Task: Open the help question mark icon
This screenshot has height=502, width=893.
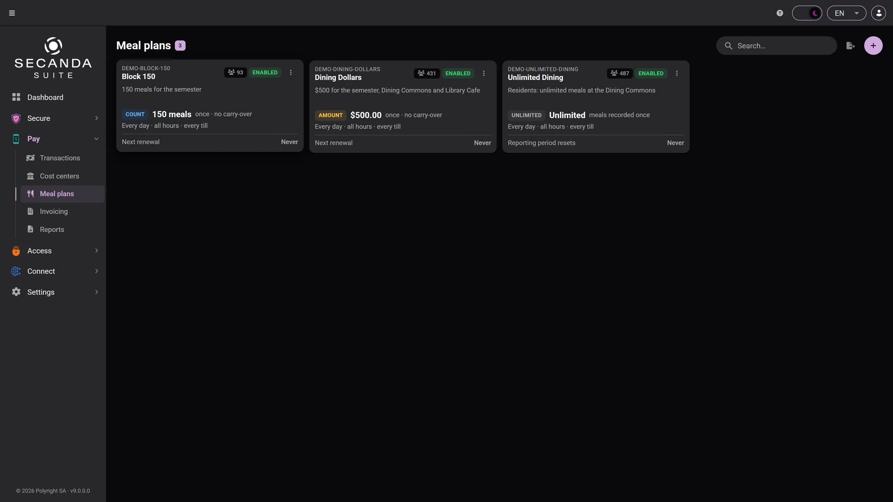Action: 780,13
